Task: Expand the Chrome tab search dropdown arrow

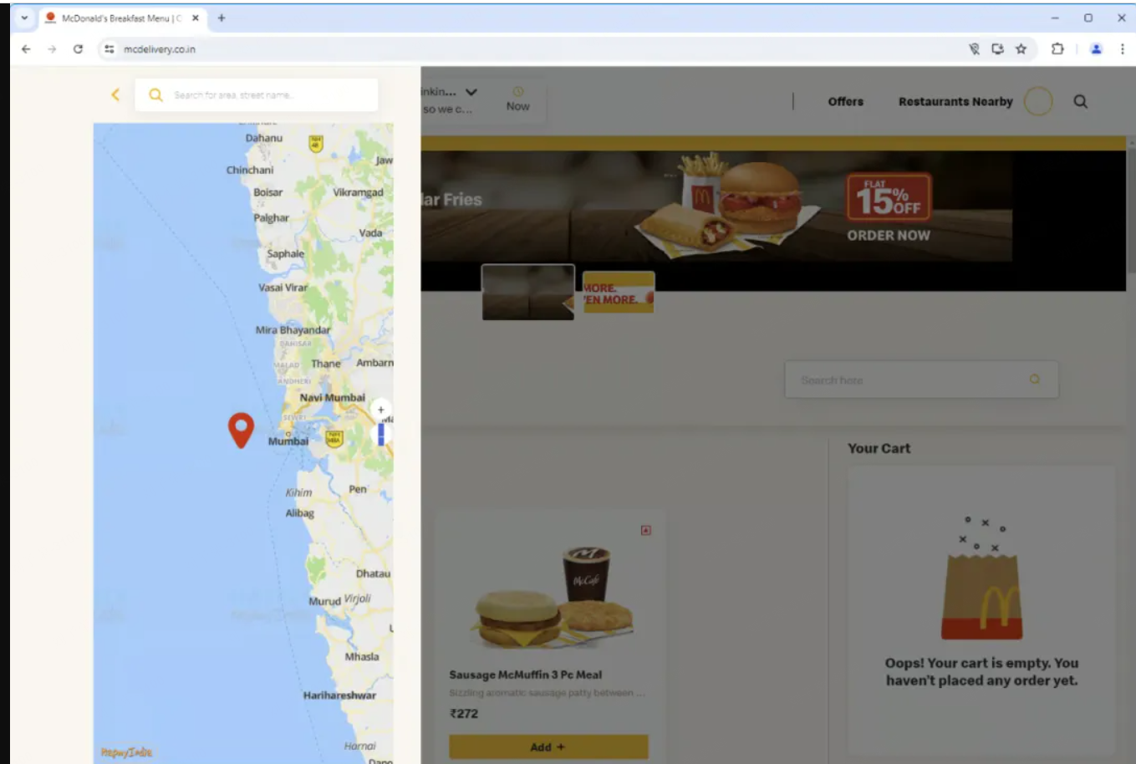Action: point(24,18)
